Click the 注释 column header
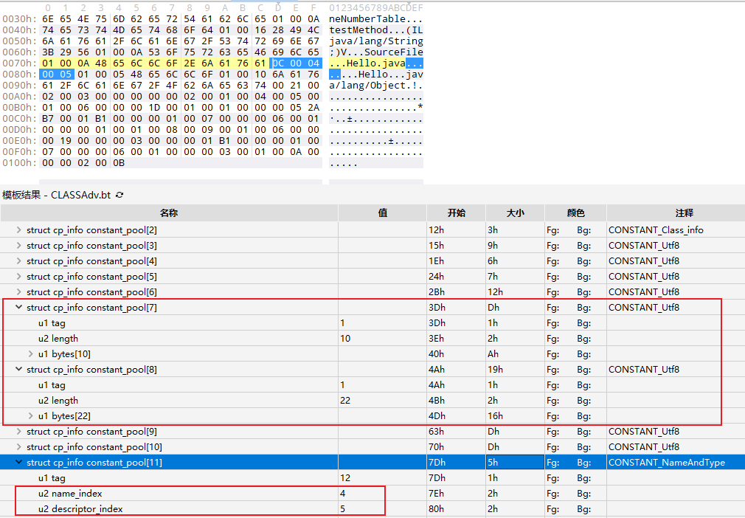Screen dimensions: 745x518 [674, 213]
